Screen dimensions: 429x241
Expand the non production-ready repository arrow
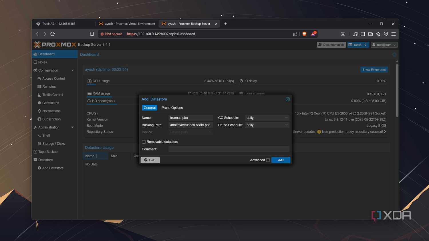click(x=385, y=132)
